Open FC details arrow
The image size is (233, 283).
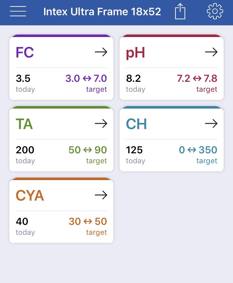pos(101,52)
